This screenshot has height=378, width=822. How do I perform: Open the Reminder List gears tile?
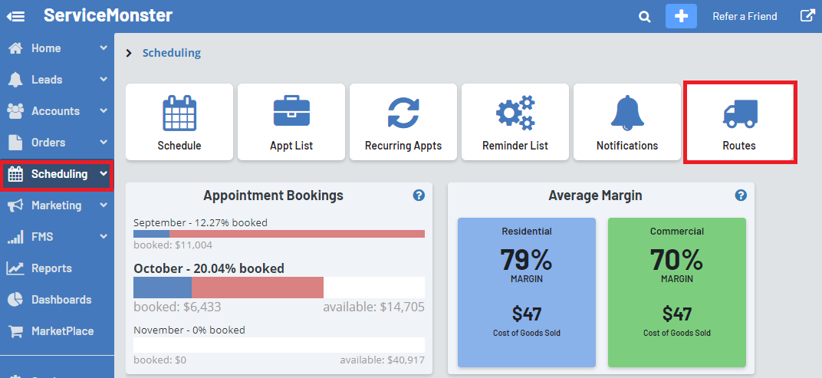click(x=515, y=122)
